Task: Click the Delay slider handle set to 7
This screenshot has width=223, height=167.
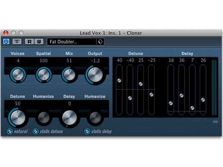Action: [x=192, y=108]
